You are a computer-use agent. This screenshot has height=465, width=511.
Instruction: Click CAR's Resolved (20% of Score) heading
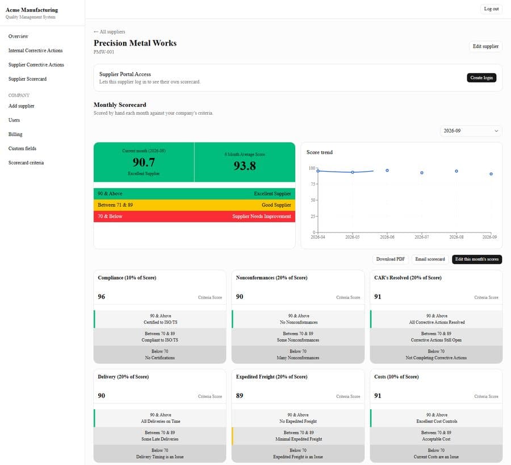click(x=408, y=278)
